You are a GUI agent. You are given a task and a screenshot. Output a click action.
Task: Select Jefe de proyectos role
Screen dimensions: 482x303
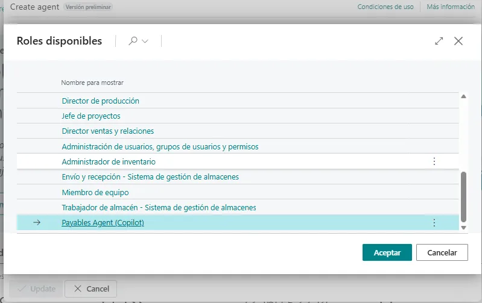[91, 116]
